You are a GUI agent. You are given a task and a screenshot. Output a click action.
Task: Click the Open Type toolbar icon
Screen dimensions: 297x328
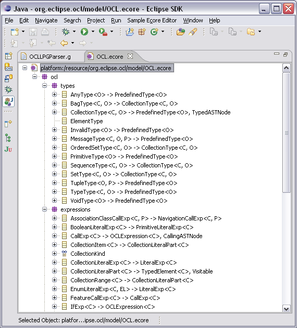[x=180, y=32]
